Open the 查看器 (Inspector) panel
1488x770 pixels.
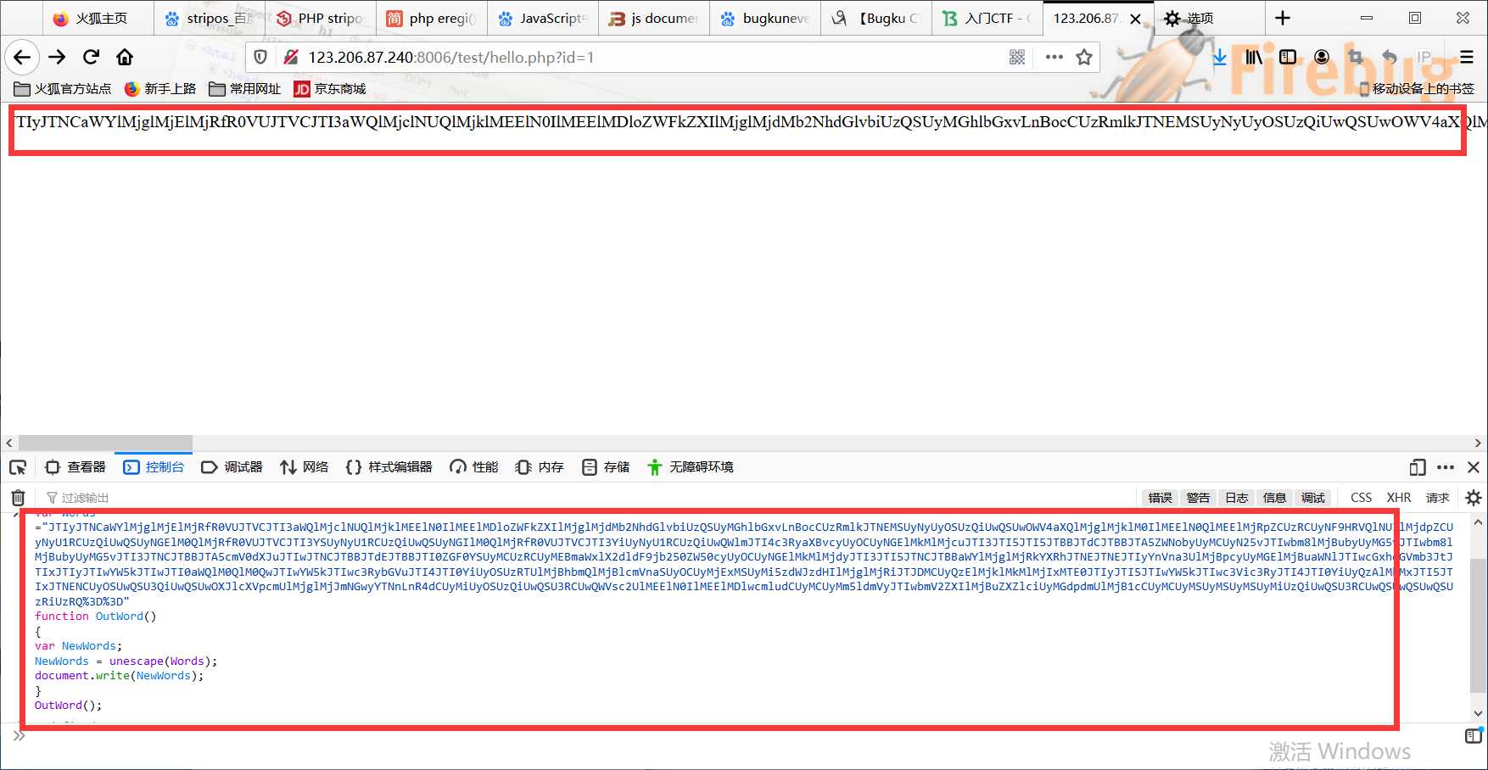click(76, 467)
